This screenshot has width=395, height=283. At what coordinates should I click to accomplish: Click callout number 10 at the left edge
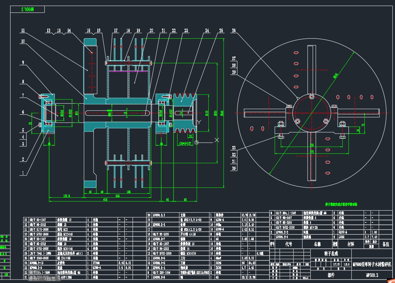23,41
